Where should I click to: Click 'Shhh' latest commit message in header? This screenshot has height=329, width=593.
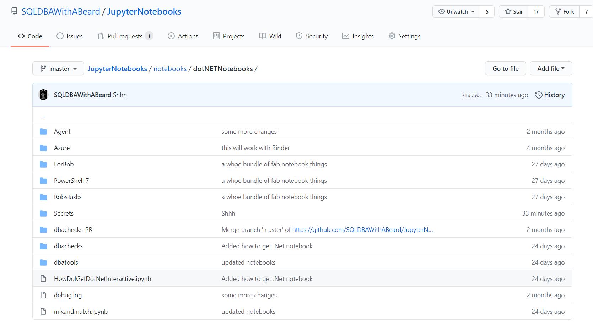(120, 95)
